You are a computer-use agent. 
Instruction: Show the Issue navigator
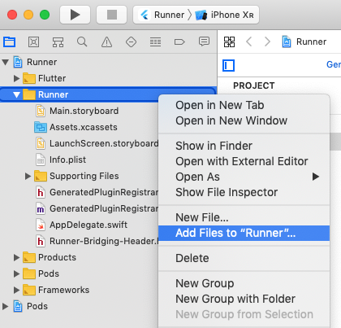(106, 42)
